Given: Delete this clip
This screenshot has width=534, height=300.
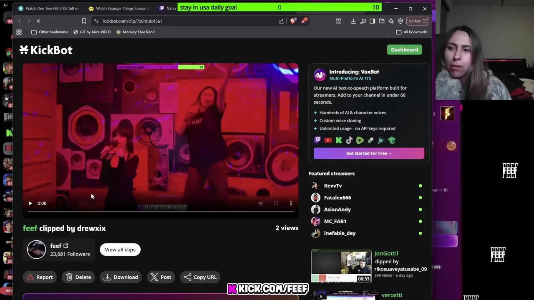Looking at the screenshot, I should pyautogui.click(x=78, y=277).
